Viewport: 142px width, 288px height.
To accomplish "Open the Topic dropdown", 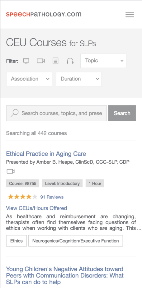I will tap(103, 61).
